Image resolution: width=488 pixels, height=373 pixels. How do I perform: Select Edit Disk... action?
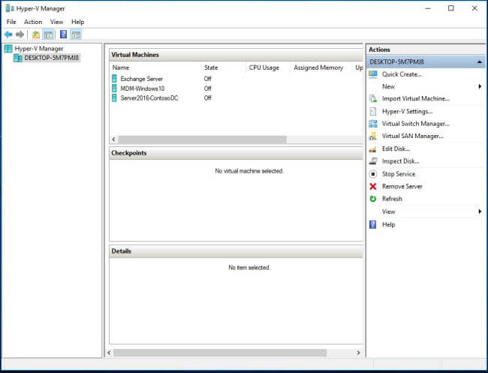(x=396, y=149)
